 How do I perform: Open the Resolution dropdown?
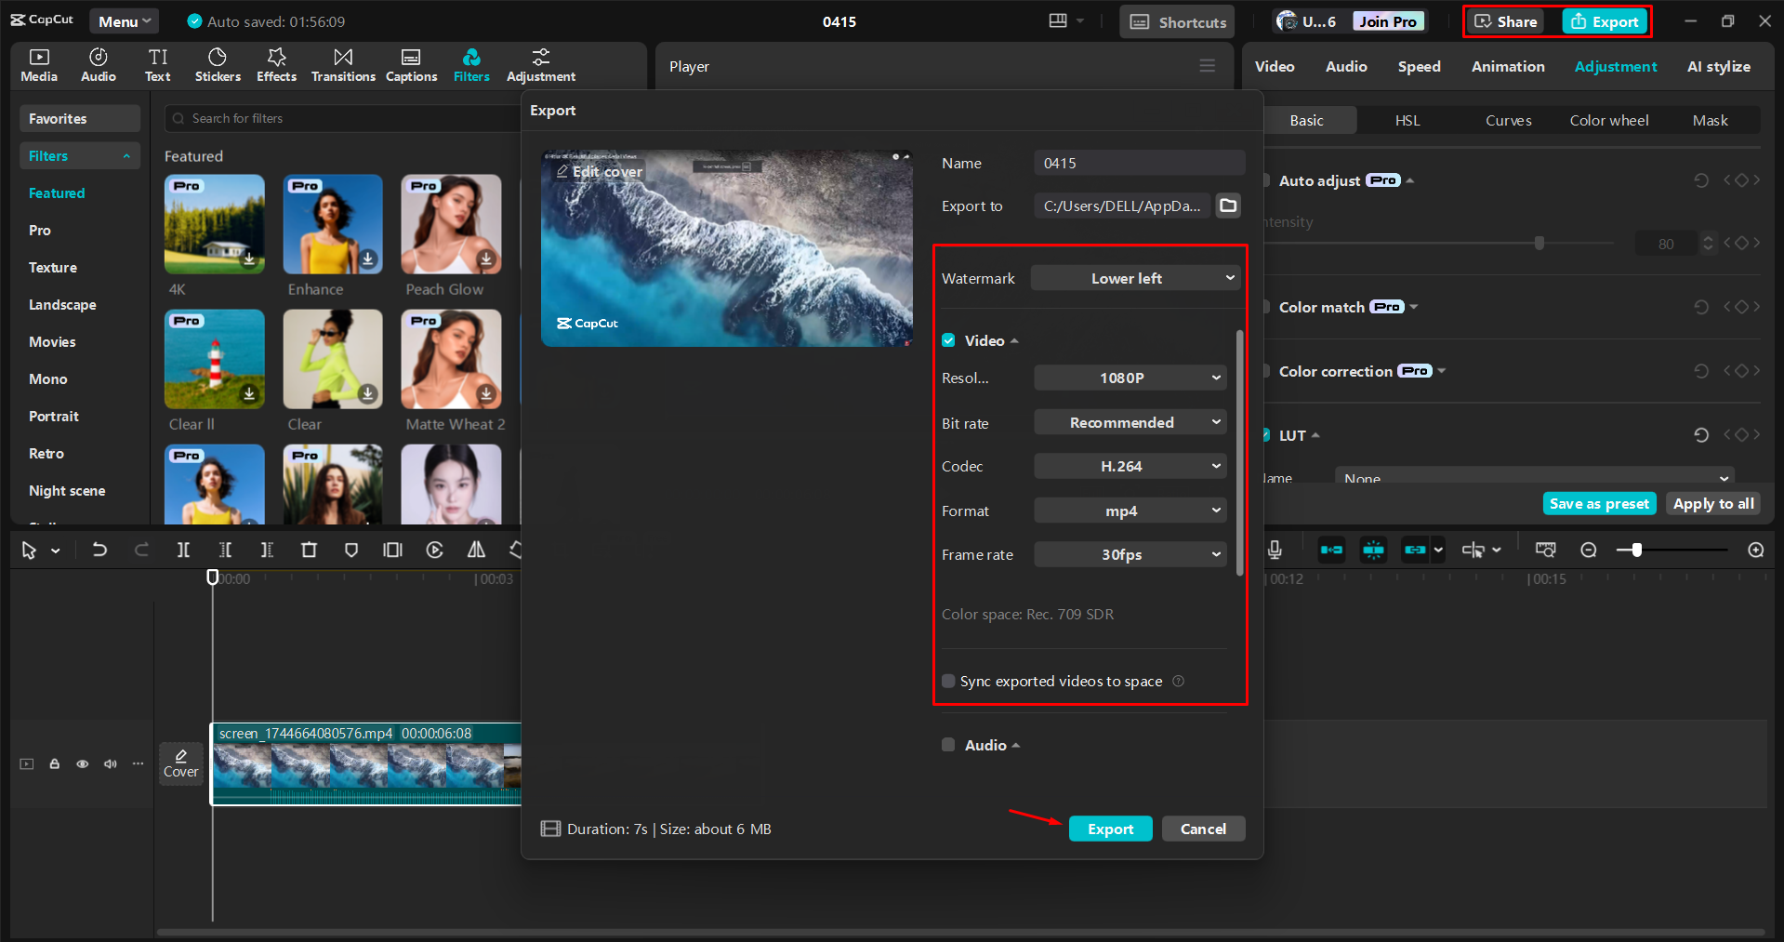(1130, 378)
